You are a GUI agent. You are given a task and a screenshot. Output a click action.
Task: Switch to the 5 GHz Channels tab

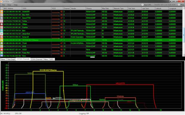click(x=37, y=59)
